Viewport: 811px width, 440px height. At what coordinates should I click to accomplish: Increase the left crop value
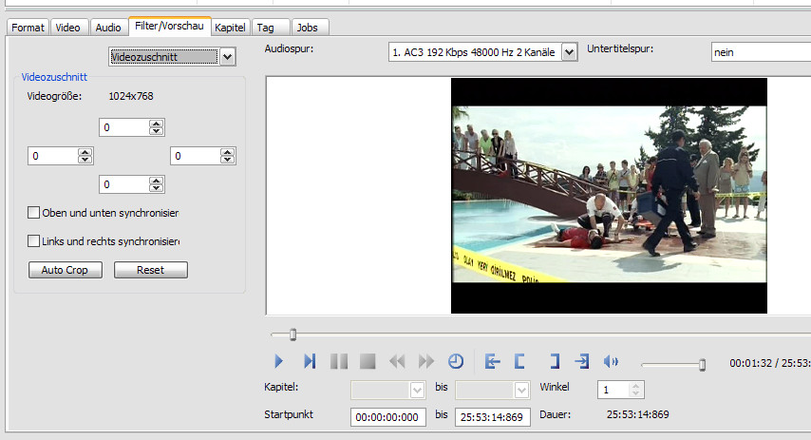[85, 152]
